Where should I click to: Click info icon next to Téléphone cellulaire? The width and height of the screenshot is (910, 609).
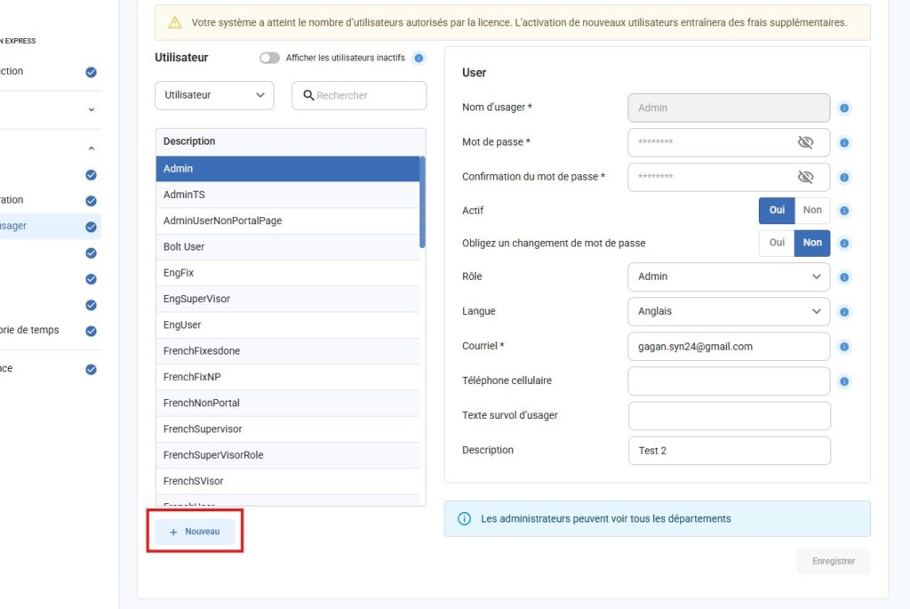tap(844, 381)
